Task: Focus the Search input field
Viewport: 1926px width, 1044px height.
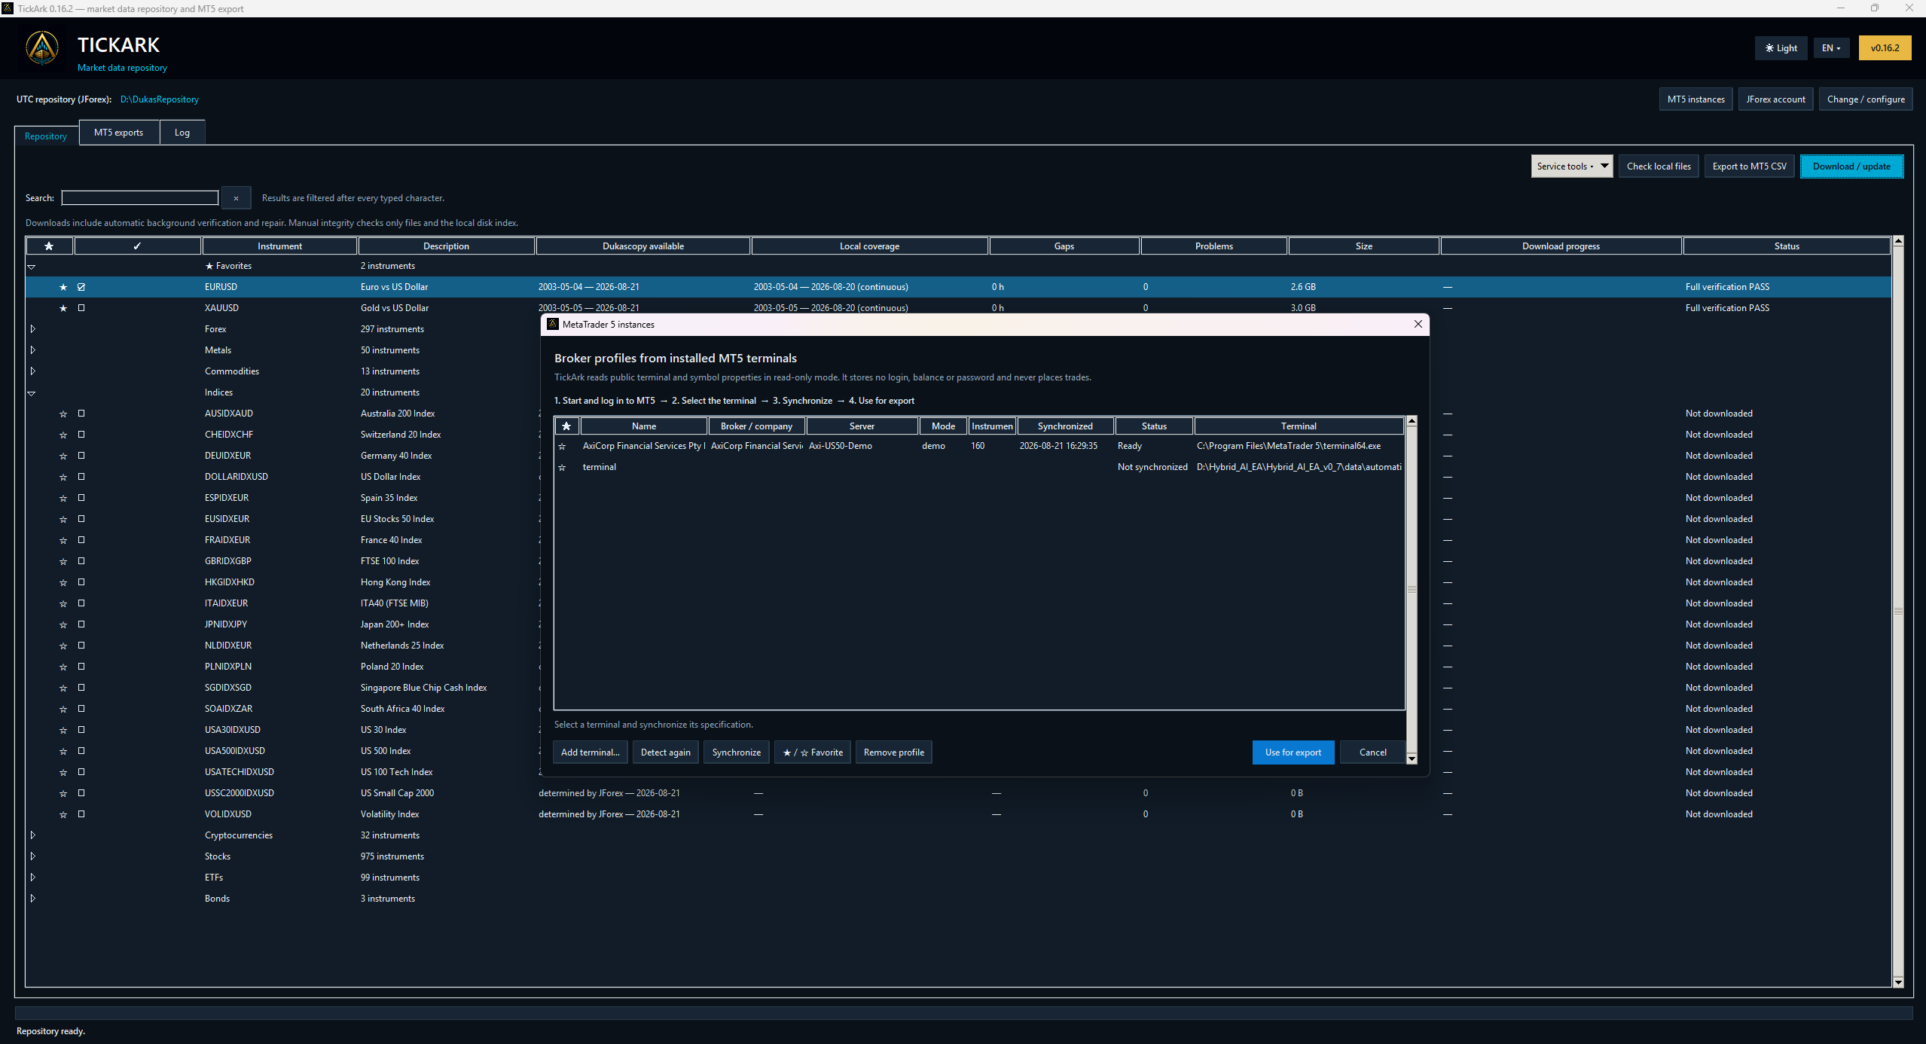Action: click(x=140, y=198)
